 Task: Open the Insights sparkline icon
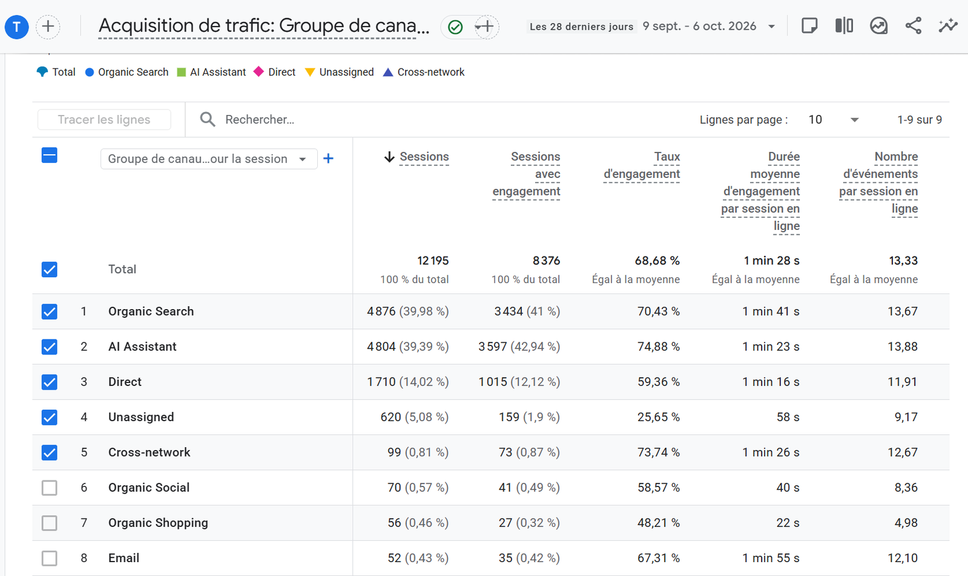(948, 26)
